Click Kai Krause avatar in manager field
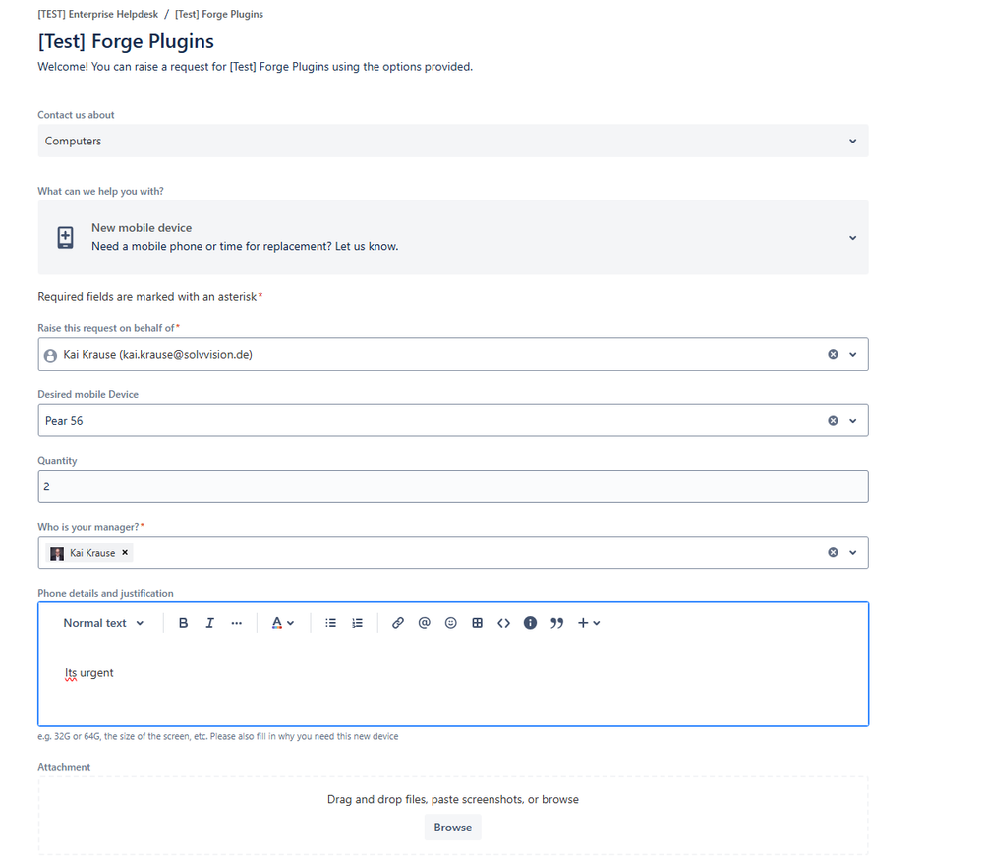The image size is (982, 857). click(x=57, y=553)
